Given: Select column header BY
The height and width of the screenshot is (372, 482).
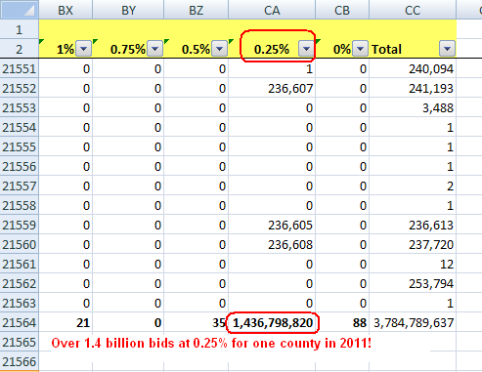Looking at the screenshot, I should tap(128, 10).
